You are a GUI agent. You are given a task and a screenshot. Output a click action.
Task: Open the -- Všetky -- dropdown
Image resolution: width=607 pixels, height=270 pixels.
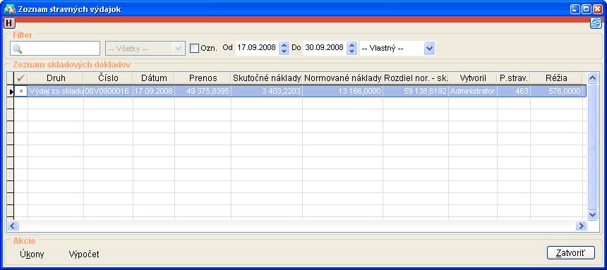tap(144, 49)
